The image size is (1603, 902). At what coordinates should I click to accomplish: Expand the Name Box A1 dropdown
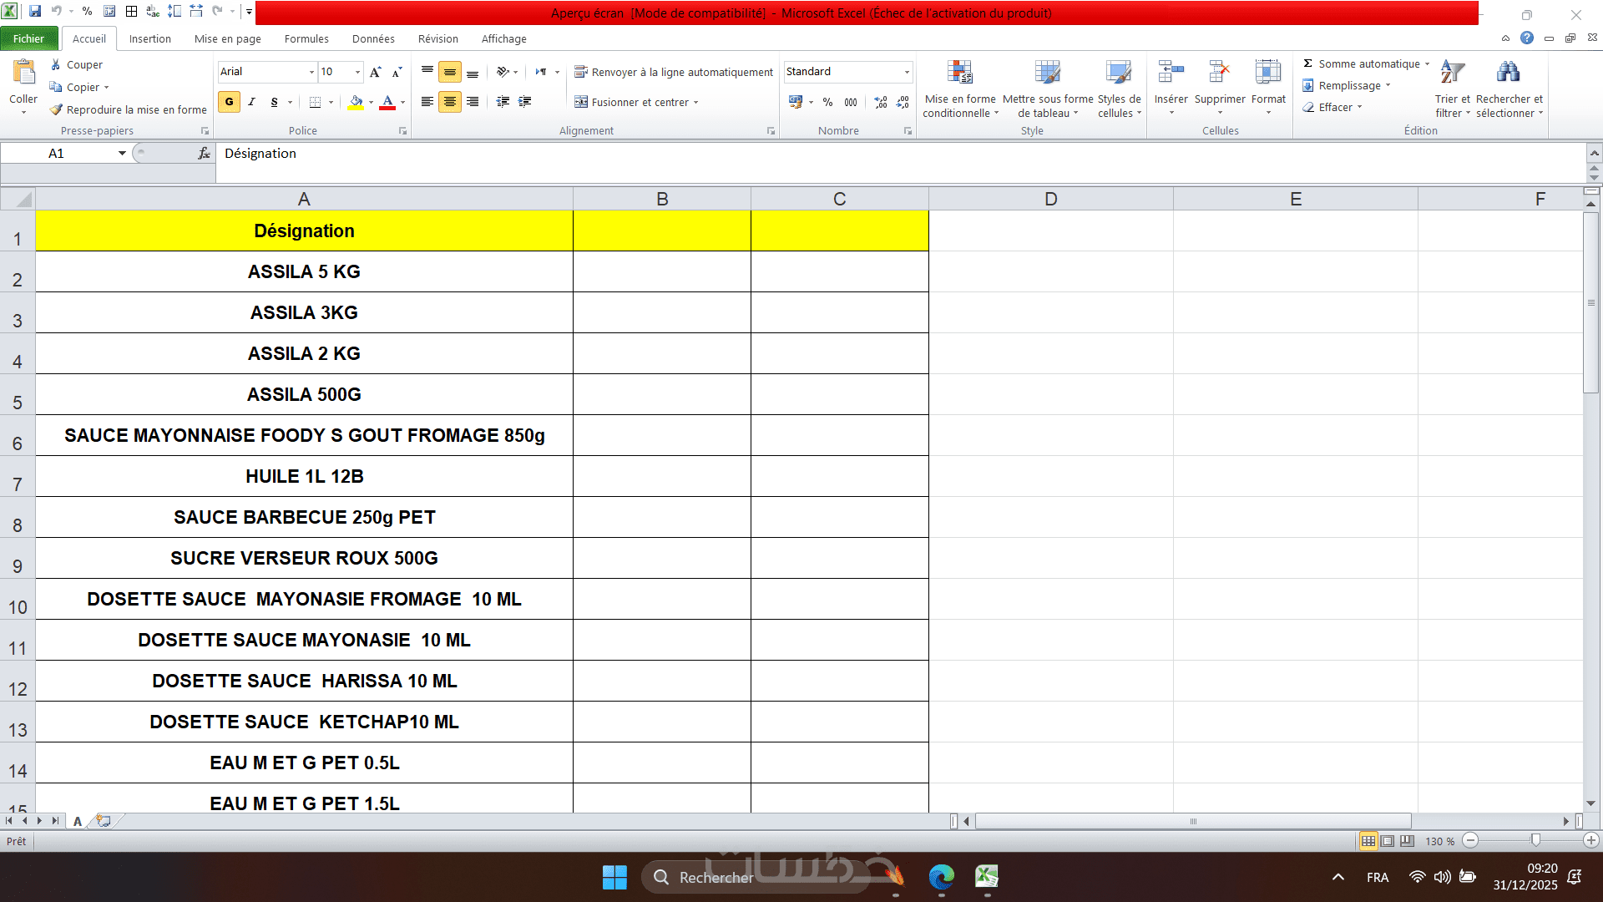tap(122, 154)
